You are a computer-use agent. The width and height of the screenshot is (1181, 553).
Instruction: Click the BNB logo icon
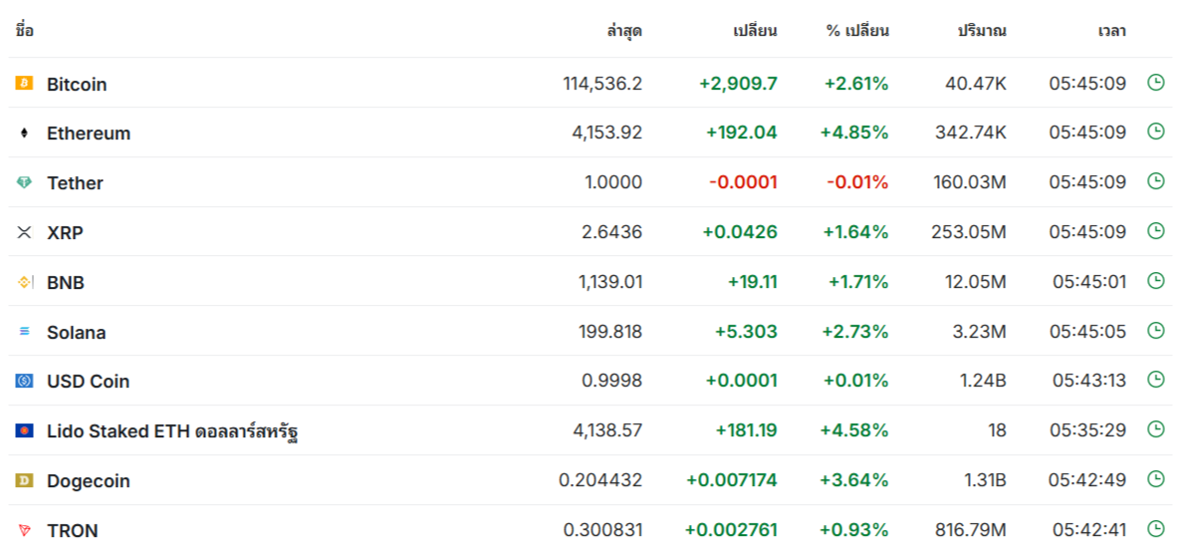(x=24, y=282)
